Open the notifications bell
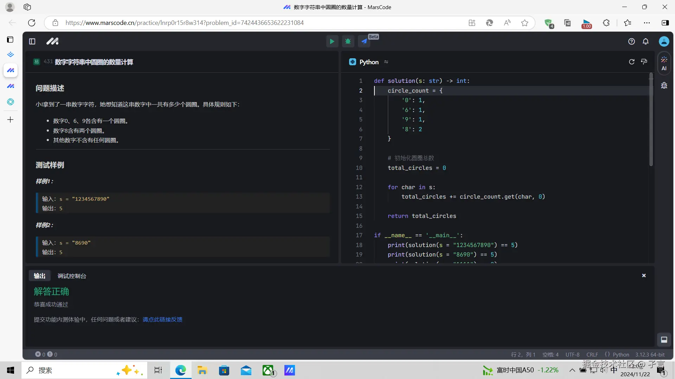This screenshot has width=675, height=379. (x=645, y=41)
